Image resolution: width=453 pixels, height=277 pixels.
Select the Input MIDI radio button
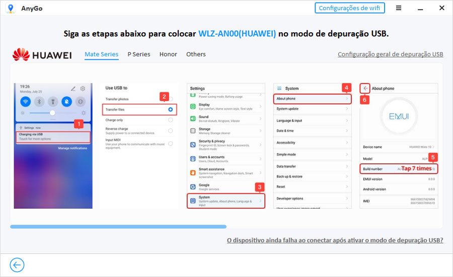(x=171, y=143)
